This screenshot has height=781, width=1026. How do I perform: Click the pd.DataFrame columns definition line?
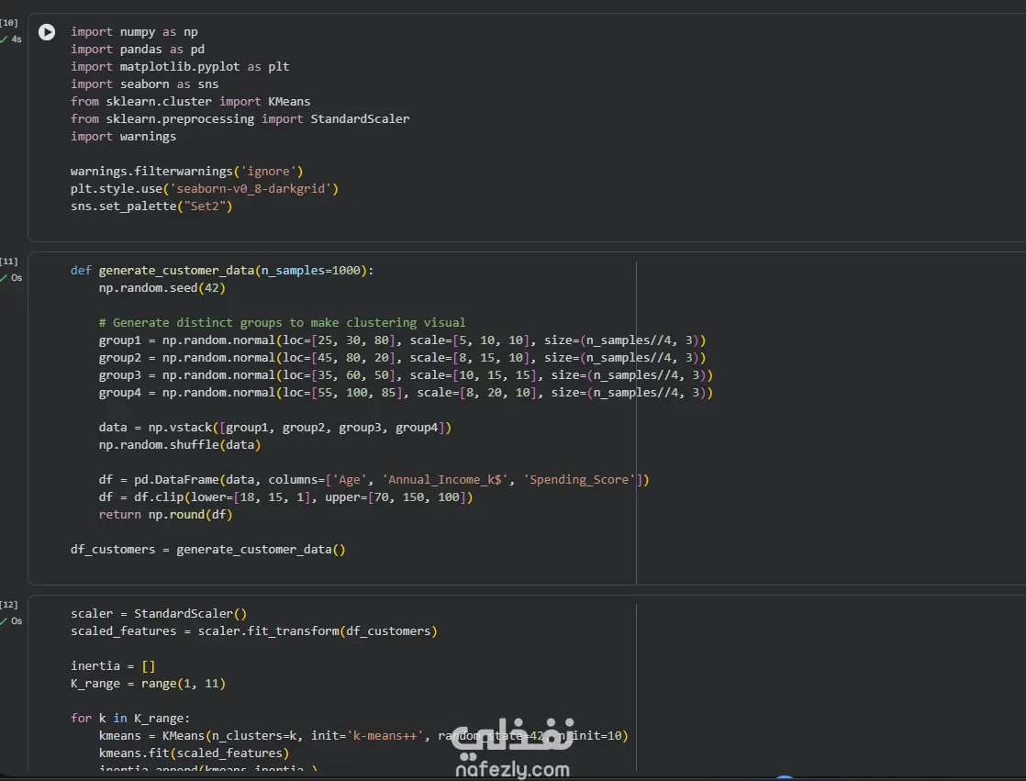coord(374,480)
